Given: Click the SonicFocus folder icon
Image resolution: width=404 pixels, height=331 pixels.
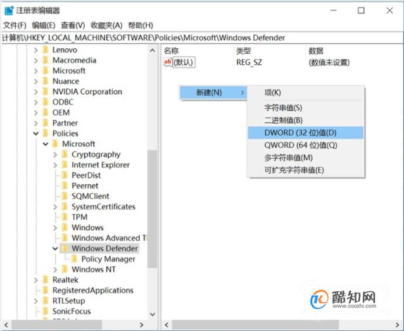Looking at the screenshot, I should (46, 311).
